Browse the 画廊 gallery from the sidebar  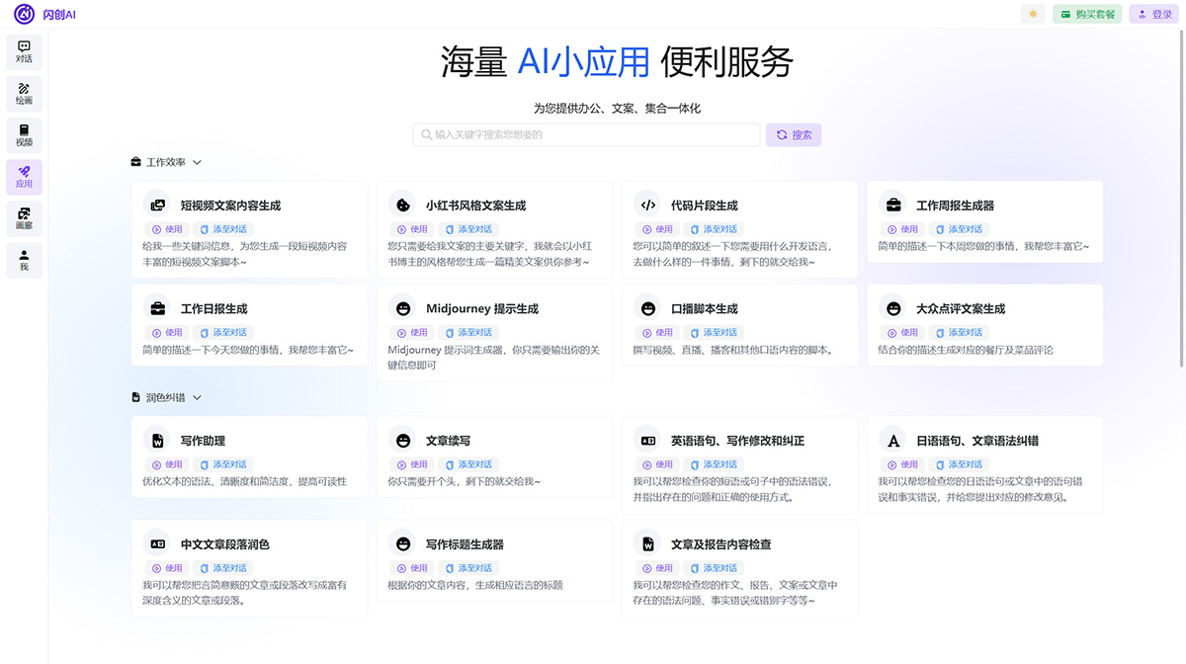23,218
